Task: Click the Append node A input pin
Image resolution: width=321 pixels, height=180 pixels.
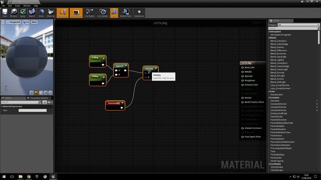Action: pos(116,70)
